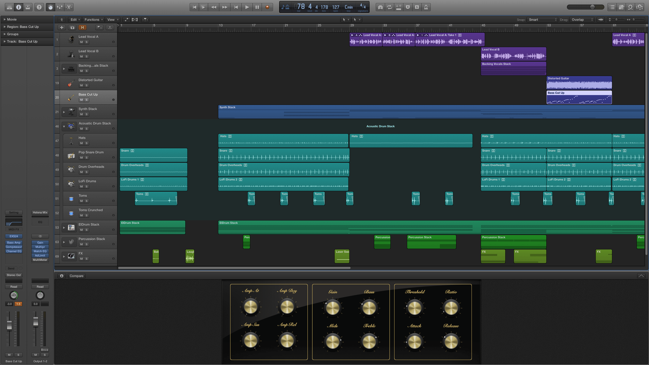Image resolution: width=649 pixels, height=365 pixels.
Task: Mute the Distorted Guitar track
Action: (x=81, y=85)
